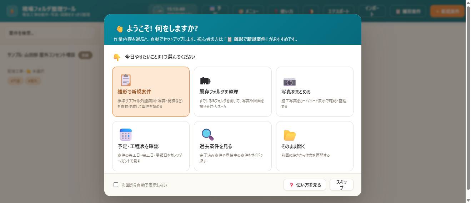Screen dimensions: 471x203
Task: Click the red question mark icon
Action: click(x=291, y=185)
